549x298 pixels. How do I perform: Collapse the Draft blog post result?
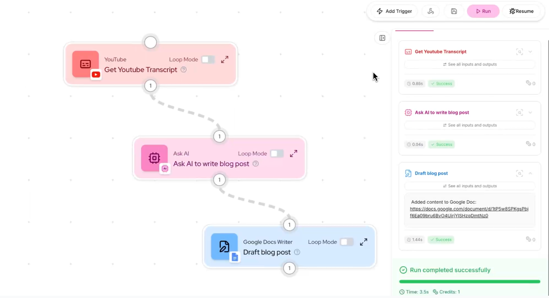530,174
